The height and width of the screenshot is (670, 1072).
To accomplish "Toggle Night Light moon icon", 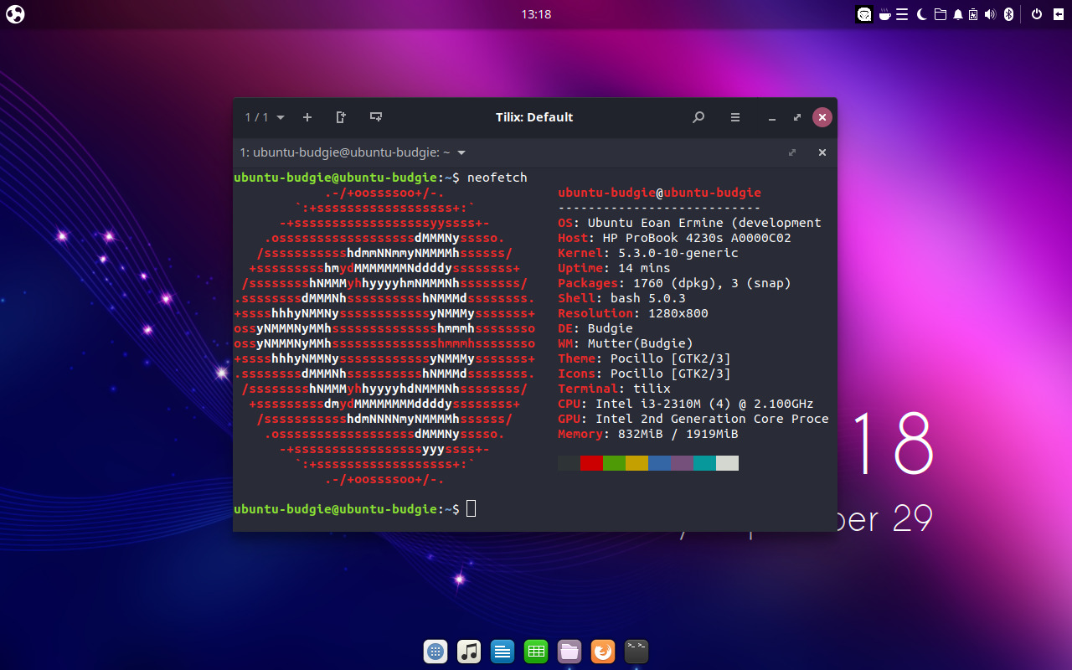I will click(922, 14).
